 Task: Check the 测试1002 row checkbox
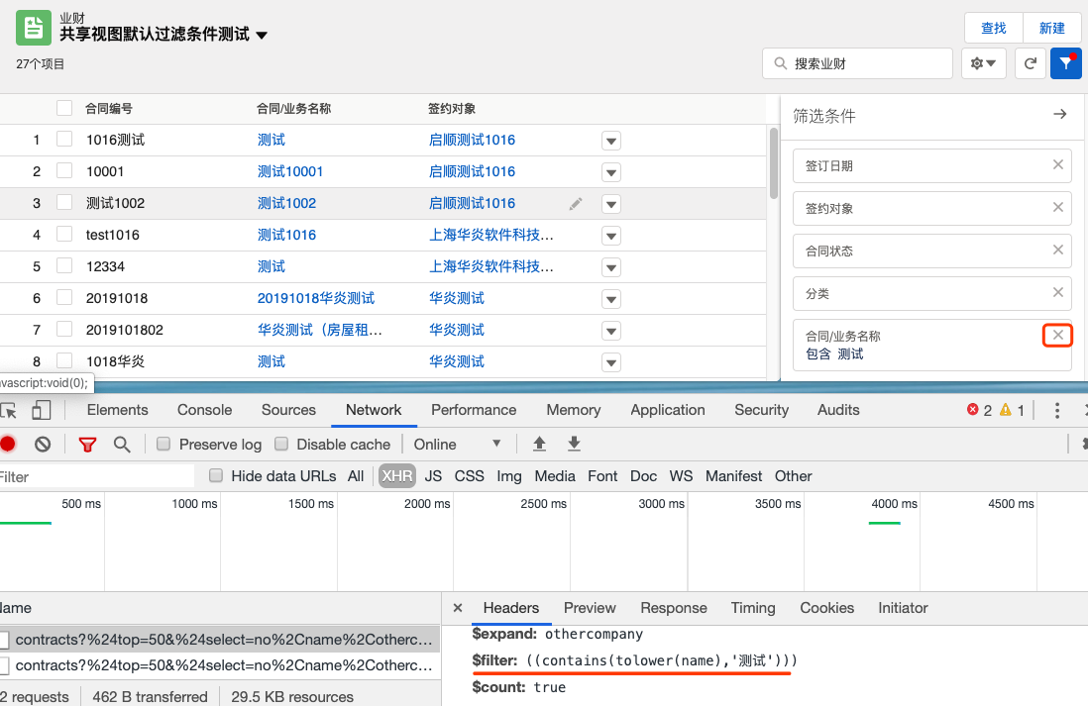(x=64, y=203)
